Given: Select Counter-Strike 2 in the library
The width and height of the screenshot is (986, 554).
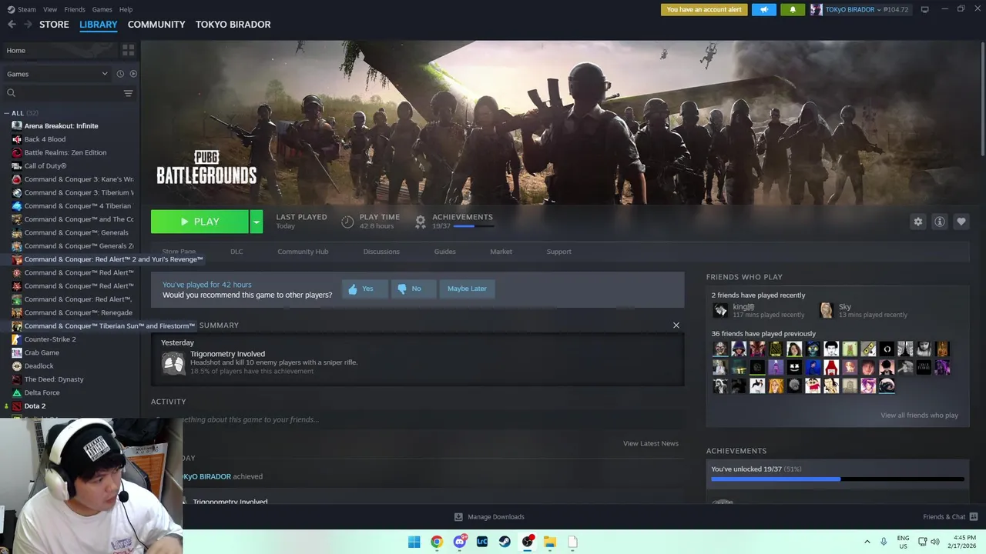Looking at the screenshot, I should (x=50, y=339).
